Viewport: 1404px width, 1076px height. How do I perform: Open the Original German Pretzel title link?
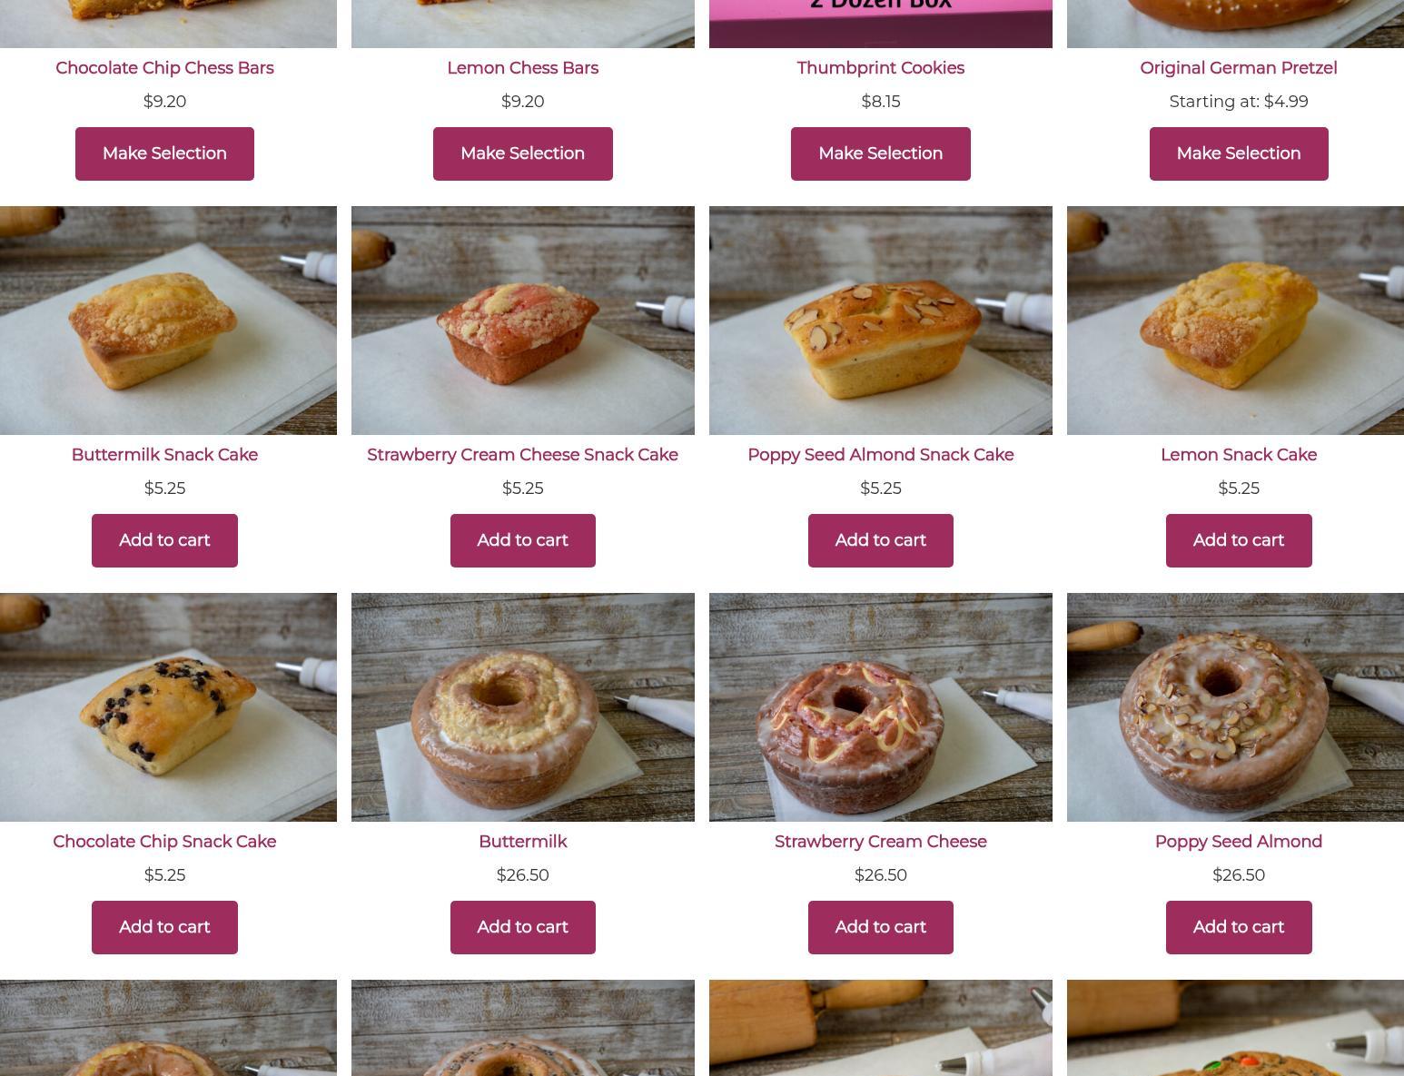pos(1239,68)
